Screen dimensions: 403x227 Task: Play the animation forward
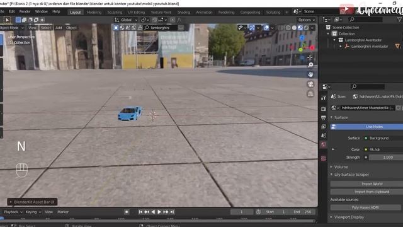point(159,212)
